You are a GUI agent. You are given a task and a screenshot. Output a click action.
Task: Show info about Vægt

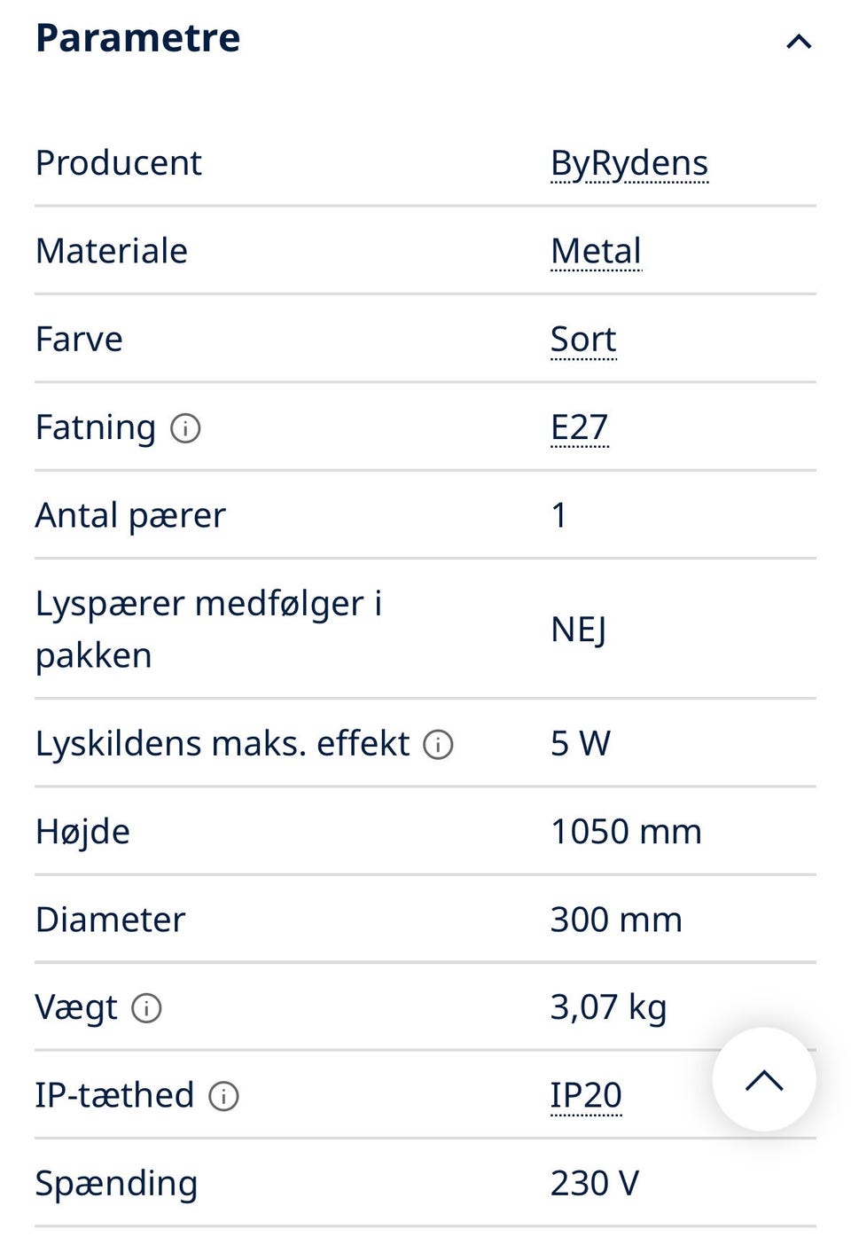coord(146,1008)
